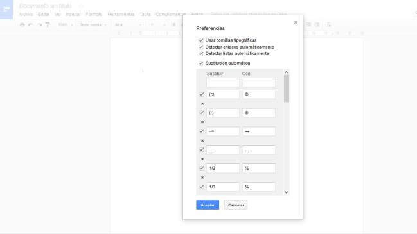Open the Editar menu
The height and width of the screenshot is (234, 417).
tap(44, 14)
